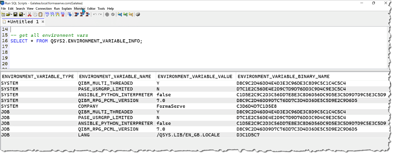Click the Print icon in toolbar
Viewport: 394px width, 155px height.
pyautogui.click(x=138, y=15)
